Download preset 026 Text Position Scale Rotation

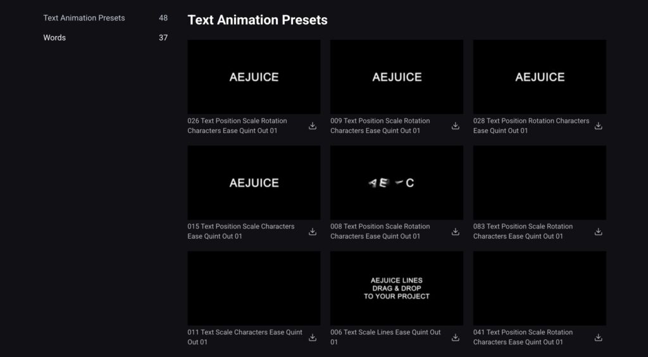pyautogui.click(x=313, y=126)
